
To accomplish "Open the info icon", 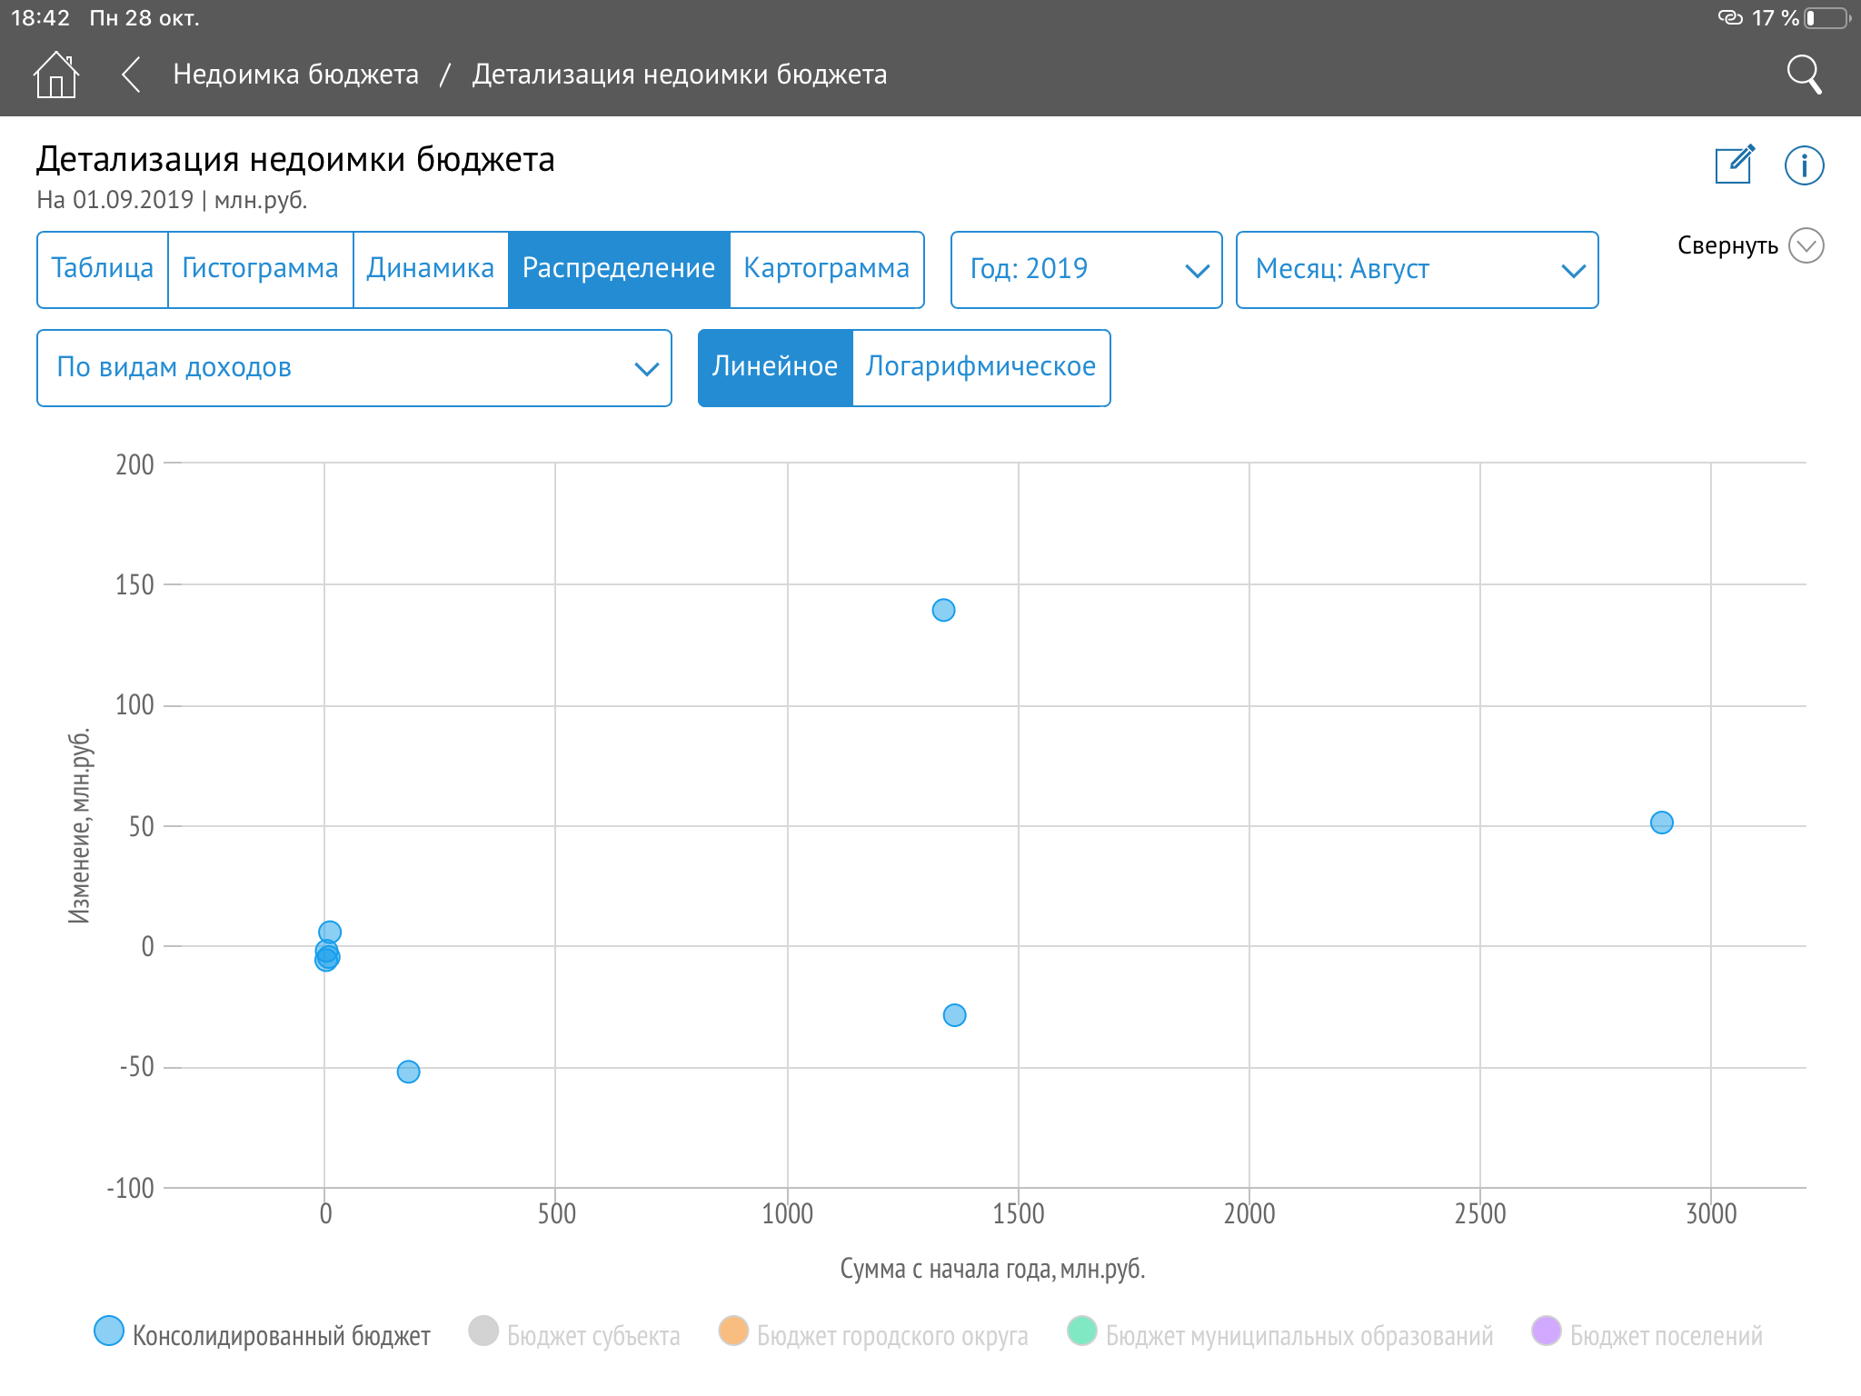I will (1804, 165).
